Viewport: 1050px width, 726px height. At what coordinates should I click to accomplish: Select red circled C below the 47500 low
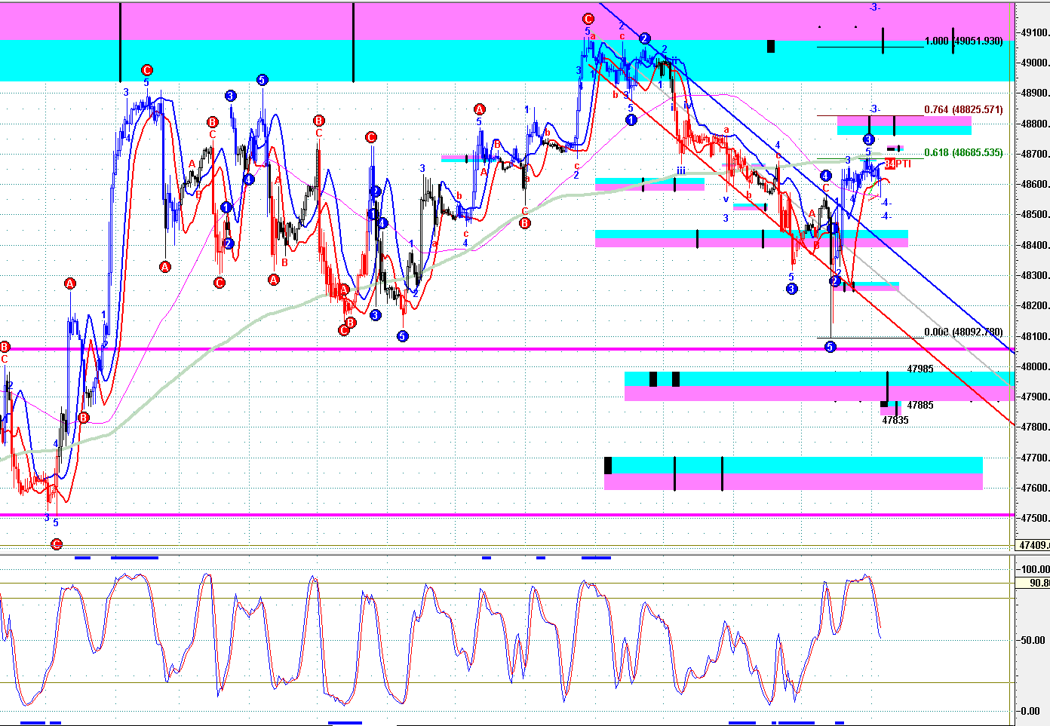click(x=56, y=544)
